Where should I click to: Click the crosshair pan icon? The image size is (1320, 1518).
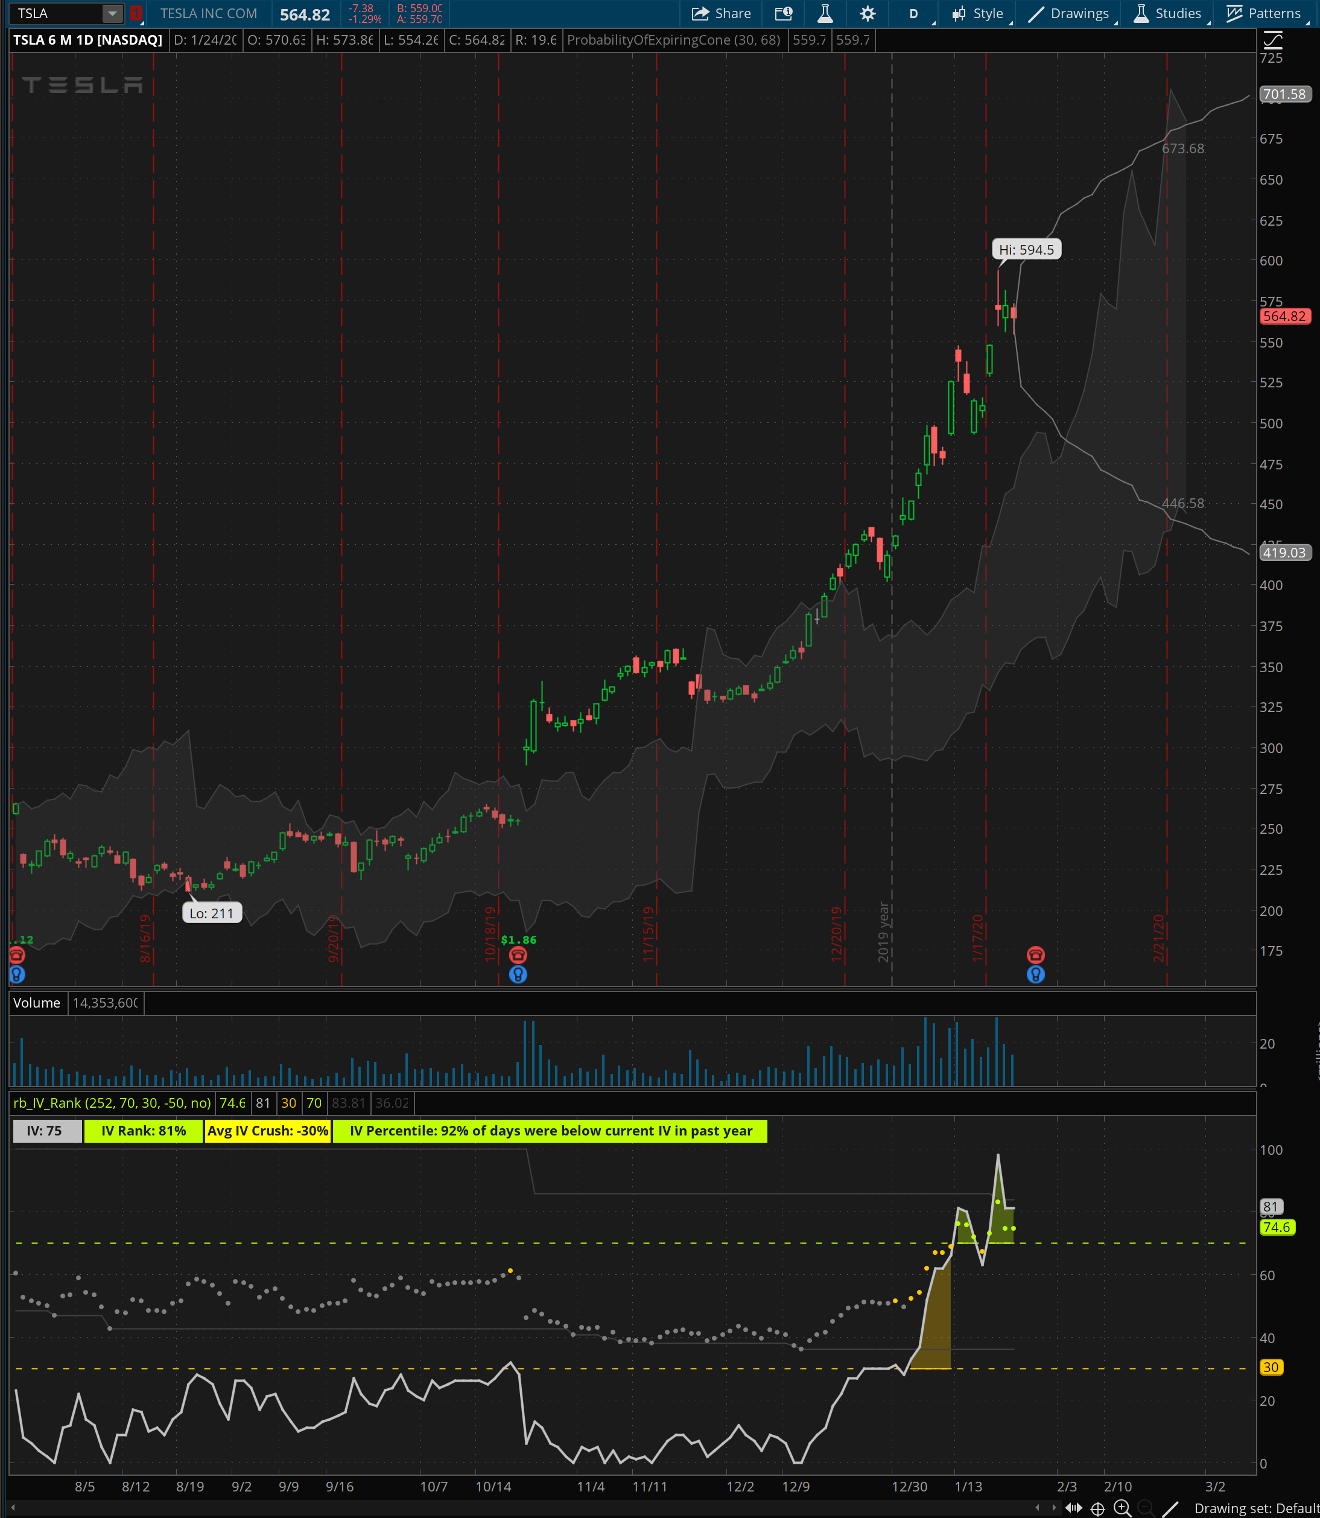coord(1097,1508)
